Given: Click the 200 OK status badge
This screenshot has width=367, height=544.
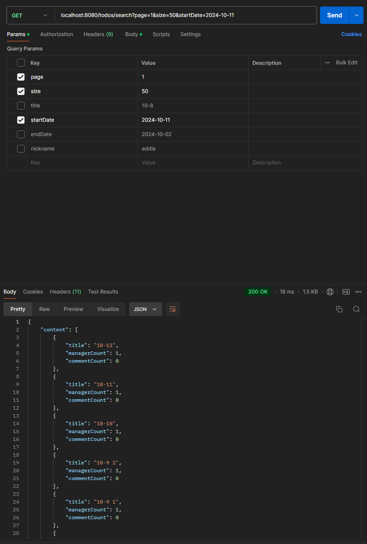Looking at the screenshot, I should coord(258,292).
